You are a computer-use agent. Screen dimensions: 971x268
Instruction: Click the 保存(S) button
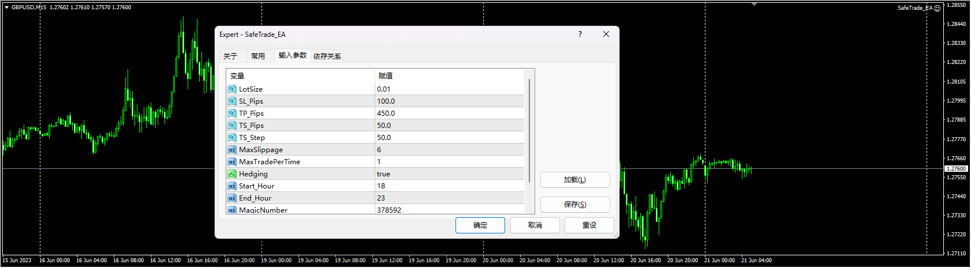tap(574, 205)
